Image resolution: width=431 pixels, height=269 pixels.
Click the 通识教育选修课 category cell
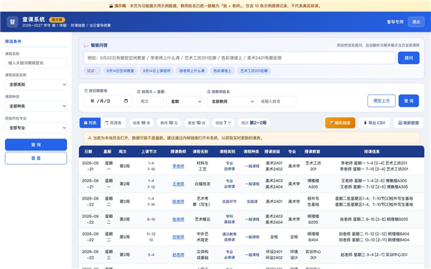229,237
